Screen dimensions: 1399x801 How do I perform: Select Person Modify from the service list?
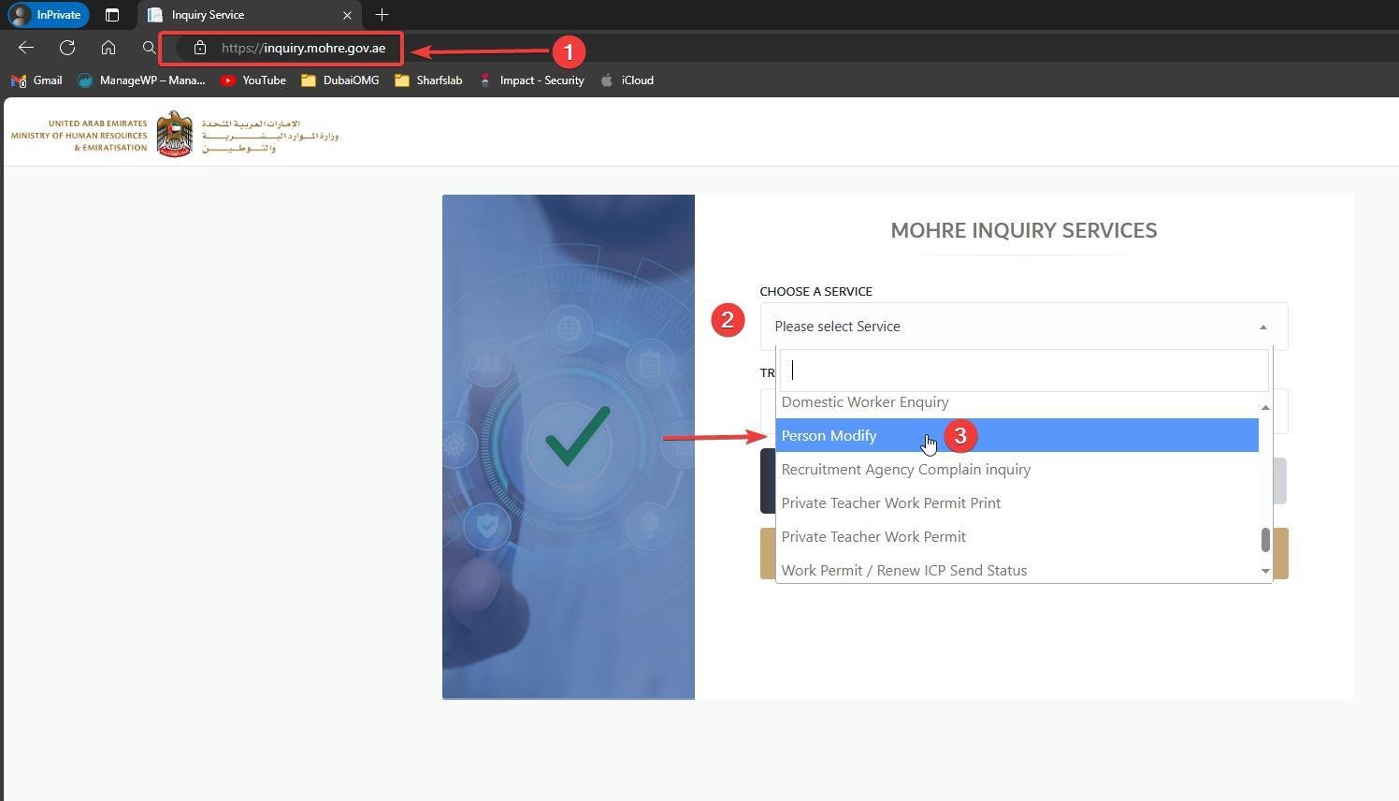point(829,435)
